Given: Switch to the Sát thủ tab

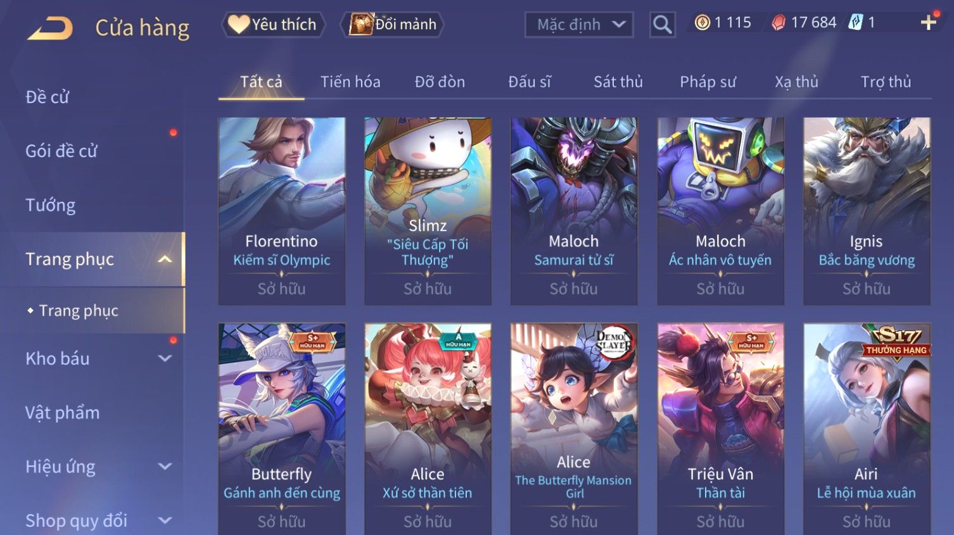Looking at the screenshot, I should 618,82.
